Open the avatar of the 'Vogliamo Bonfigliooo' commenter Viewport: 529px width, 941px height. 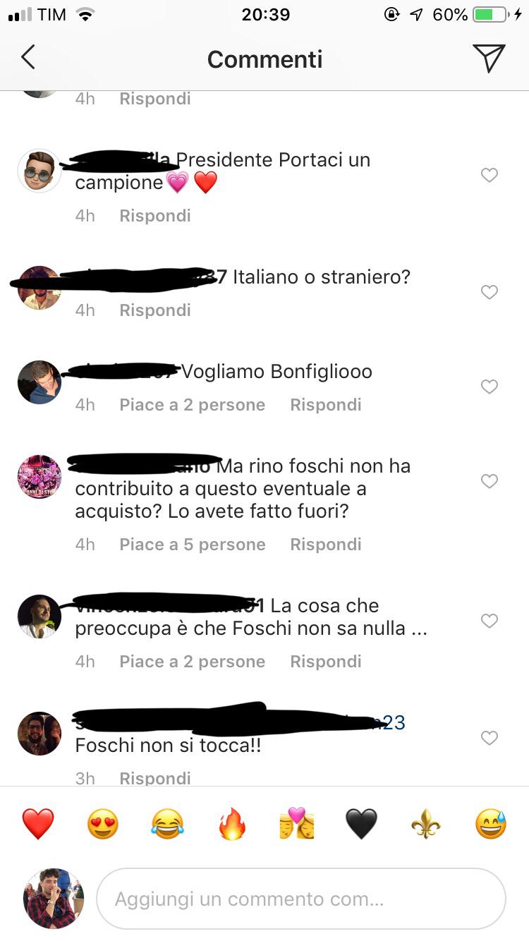coord(39,382)
